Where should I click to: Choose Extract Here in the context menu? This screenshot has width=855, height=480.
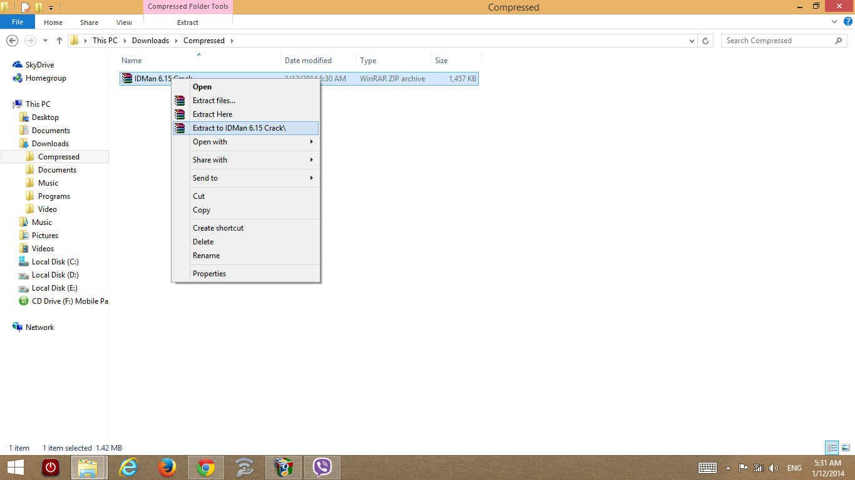[x=245, y=114]
